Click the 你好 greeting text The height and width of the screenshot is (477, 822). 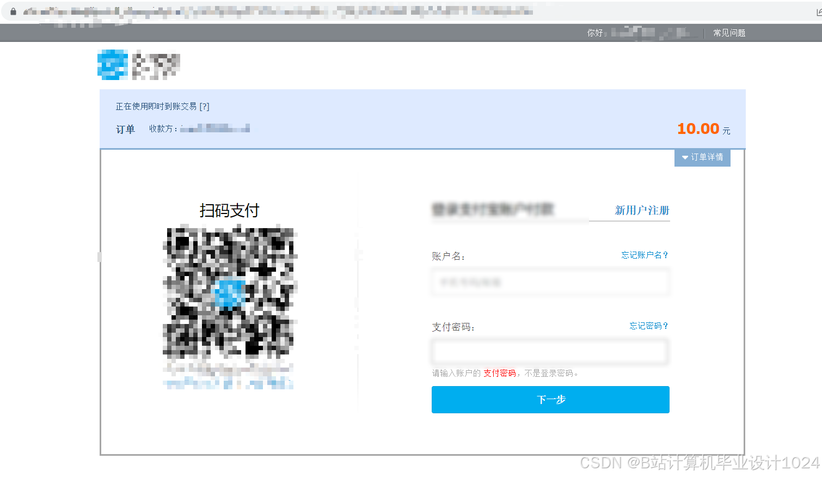tap(597, 33)
